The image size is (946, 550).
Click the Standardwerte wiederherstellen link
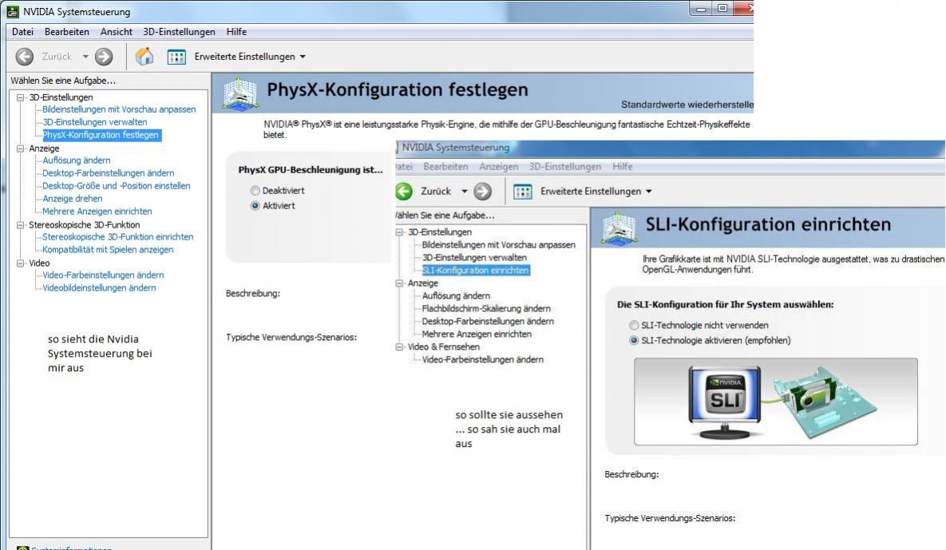coord(687,105)
